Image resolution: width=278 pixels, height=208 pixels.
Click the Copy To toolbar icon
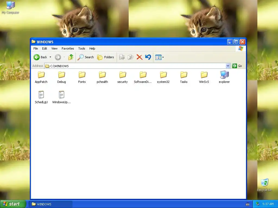pyautogui.click(x=131, y=57)
